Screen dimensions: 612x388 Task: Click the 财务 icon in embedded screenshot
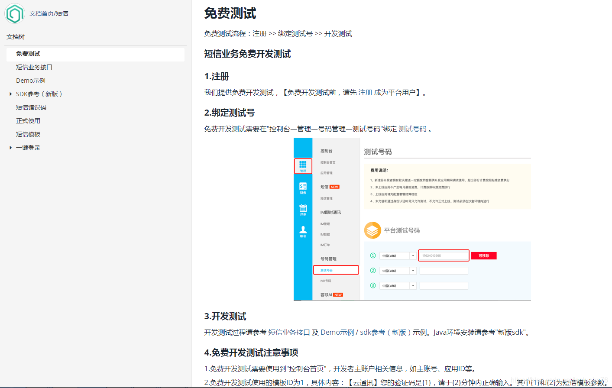tap(303, 188)
